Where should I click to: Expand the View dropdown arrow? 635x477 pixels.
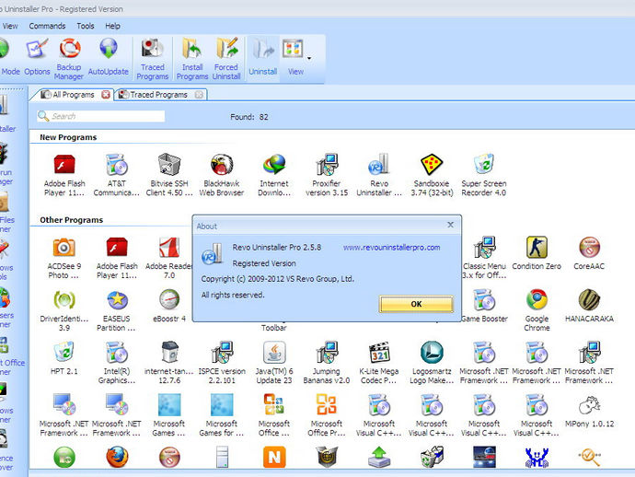[309, 58]
